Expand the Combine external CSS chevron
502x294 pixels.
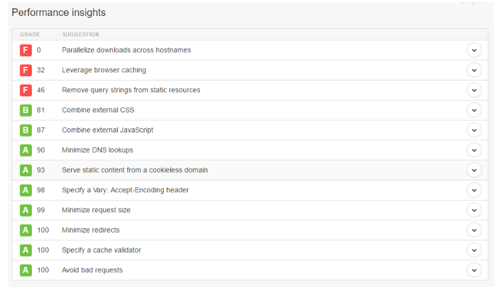pyautogui.click(x=474, y=110)
